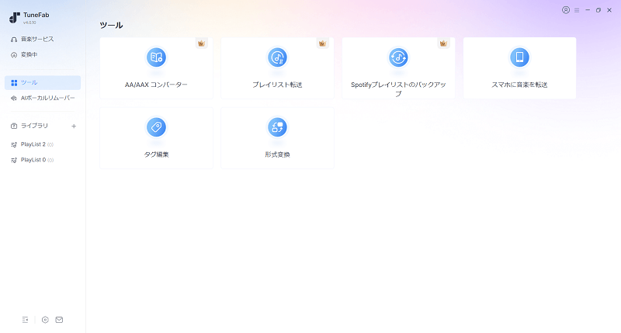Click the スマホに音楽を転送 card label
Screen dimensions: 621x333
pos(519,85)
